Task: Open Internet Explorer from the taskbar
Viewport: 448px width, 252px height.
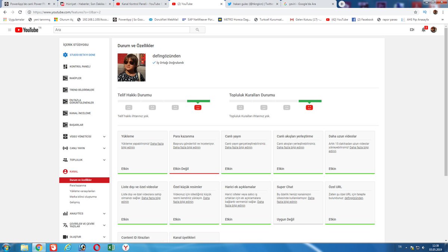Action: click(x=68, y=247)
